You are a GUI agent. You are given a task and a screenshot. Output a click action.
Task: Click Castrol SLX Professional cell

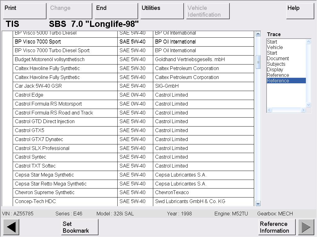tap(65, 148)
